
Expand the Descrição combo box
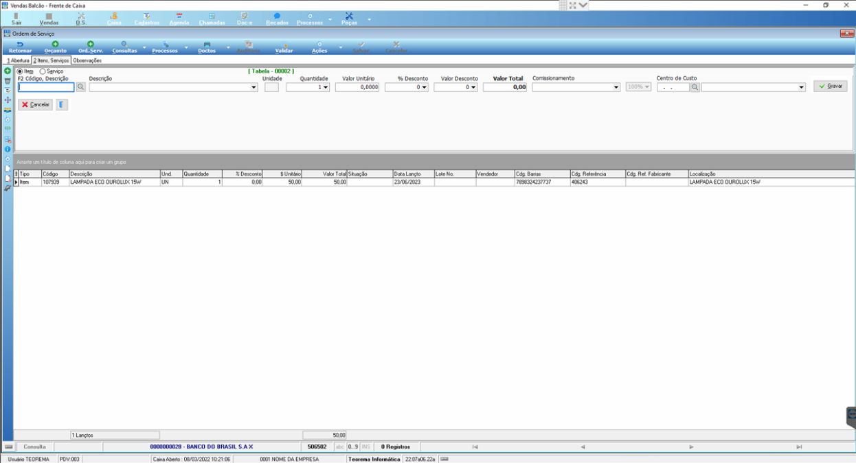(x=254, y=88)
